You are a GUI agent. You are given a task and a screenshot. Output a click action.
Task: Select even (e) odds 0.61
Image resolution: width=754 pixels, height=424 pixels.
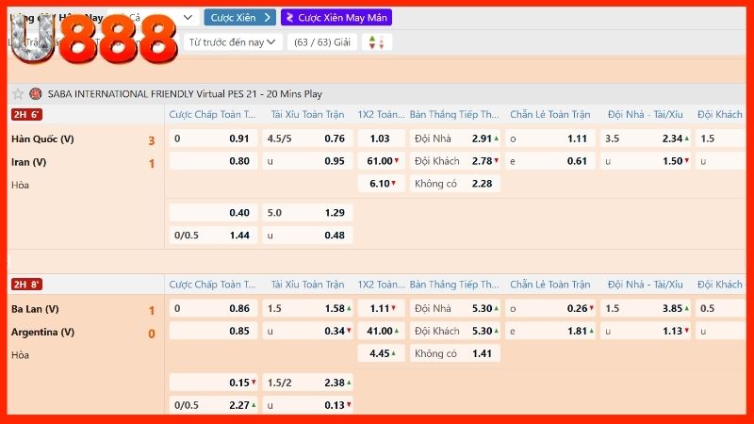(550, 161)
